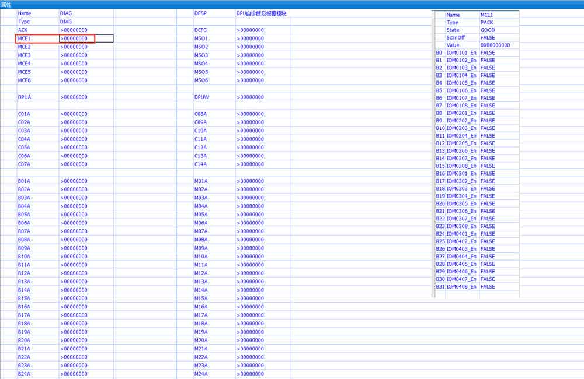Select the B15A parameter label

[x=24, y=299]
